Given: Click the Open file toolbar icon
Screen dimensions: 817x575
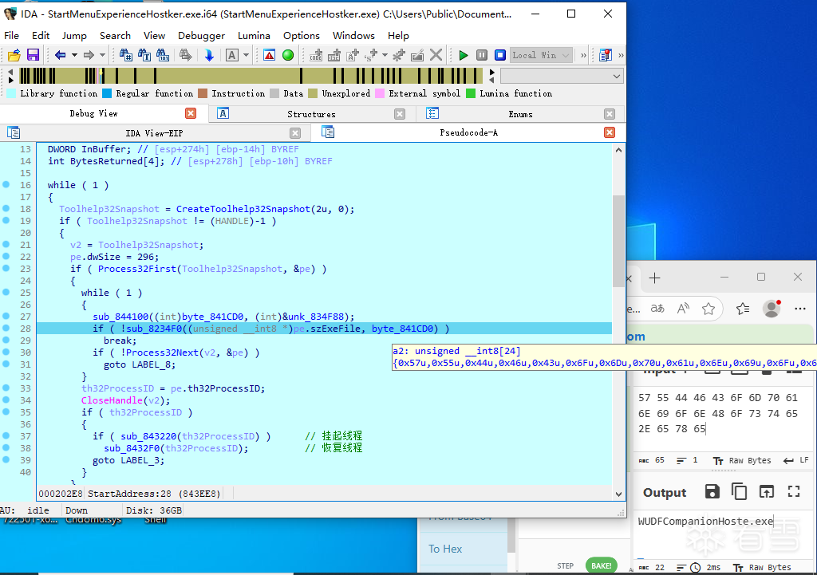Looking at the screenshot, I should point(14,55).
